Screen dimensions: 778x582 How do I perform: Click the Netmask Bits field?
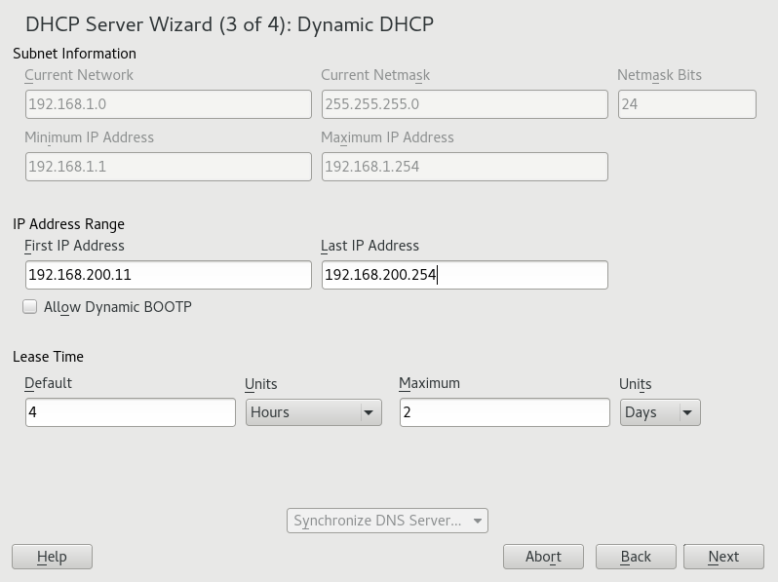click(686, 104)
